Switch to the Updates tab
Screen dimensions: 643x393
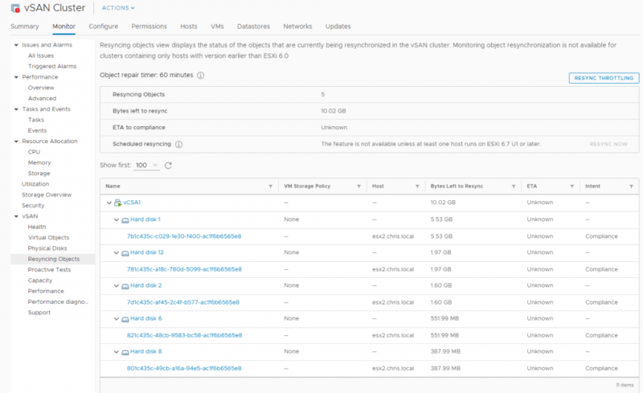(338, 27)
